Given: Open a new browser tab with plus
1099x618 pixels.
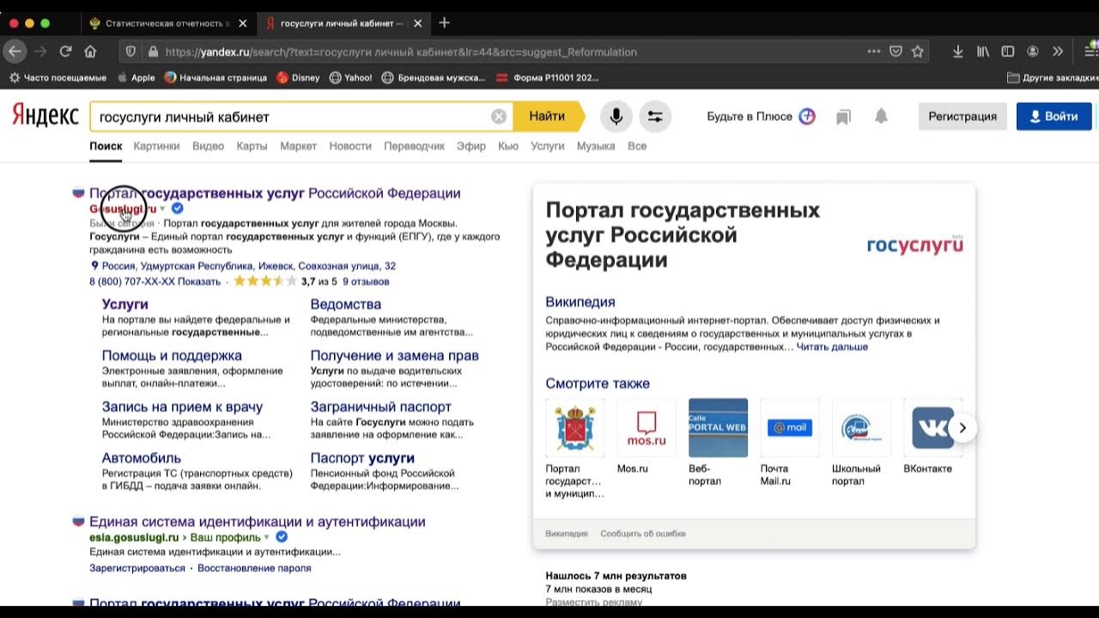Looking at the screenshot, I should 444,22.
